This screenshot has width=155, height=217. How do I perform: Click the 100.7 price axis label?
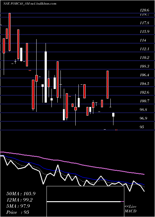pos(144,101)
